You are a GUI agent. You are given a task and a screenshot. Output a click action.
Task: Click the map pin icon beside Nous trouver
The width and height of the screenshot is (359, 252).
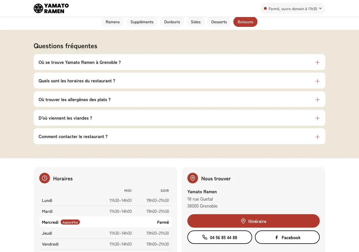pos(193,178)
